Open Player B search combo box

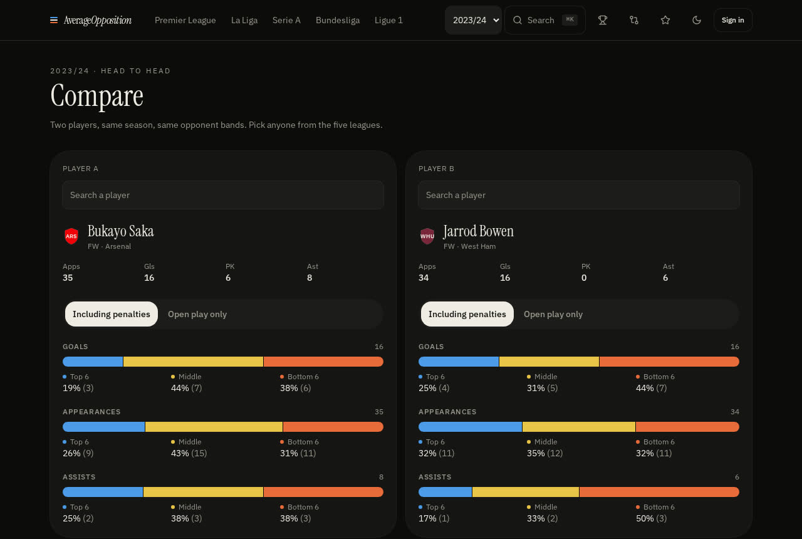coord(579,195)
